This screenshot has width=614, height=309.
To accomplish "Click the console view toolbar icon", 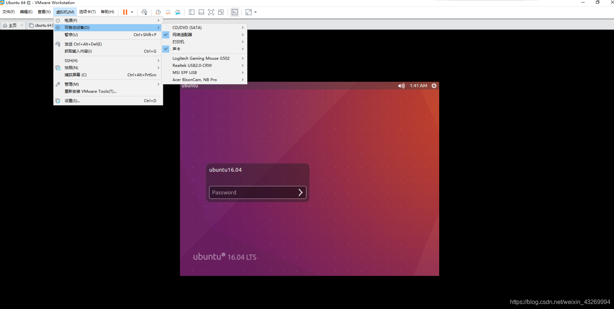I will click(x=235, y=12).
